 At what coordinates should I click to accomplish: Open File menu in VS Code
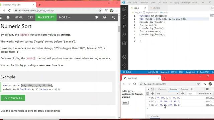129,2
